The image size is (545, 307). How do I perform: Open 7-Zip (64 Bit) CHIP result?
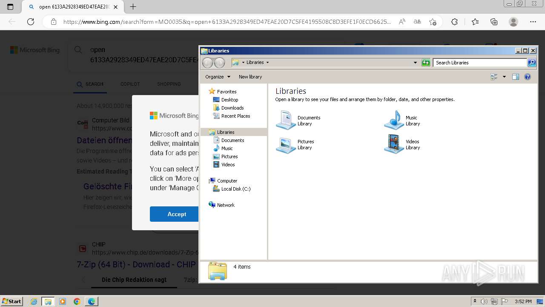136,264
